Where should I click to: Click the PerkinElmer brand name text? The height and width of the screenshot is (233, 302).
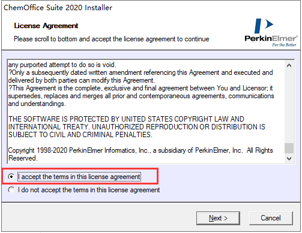click(271, 38)
